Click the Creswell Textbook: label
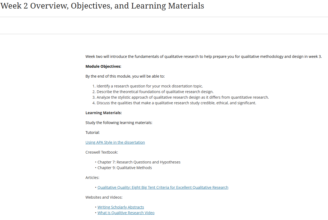The width and height of the screenshot is (328, 220). [102, 152]
